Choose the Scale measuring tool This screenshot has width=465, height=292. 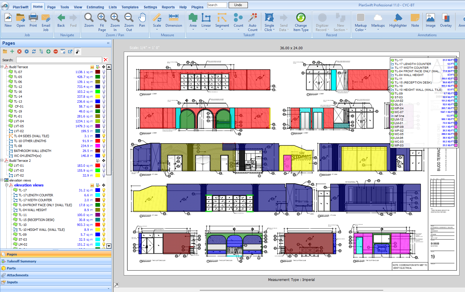point(157,18)
